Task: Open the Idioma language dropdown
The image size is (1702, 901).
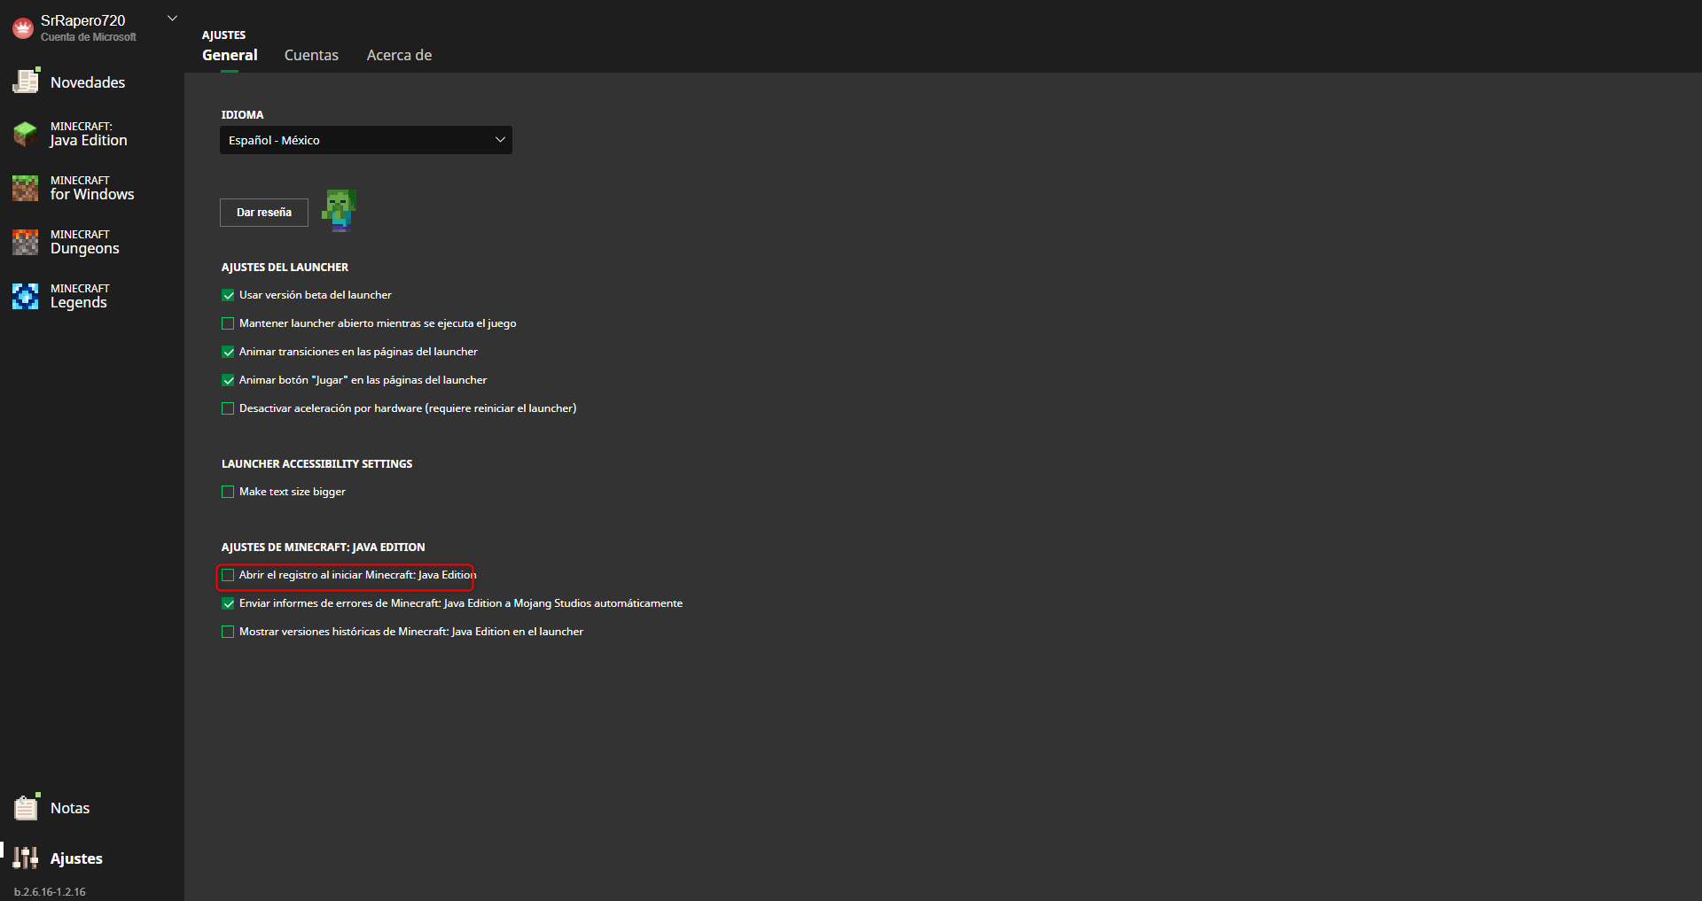Action: click(x=365, y=140)
